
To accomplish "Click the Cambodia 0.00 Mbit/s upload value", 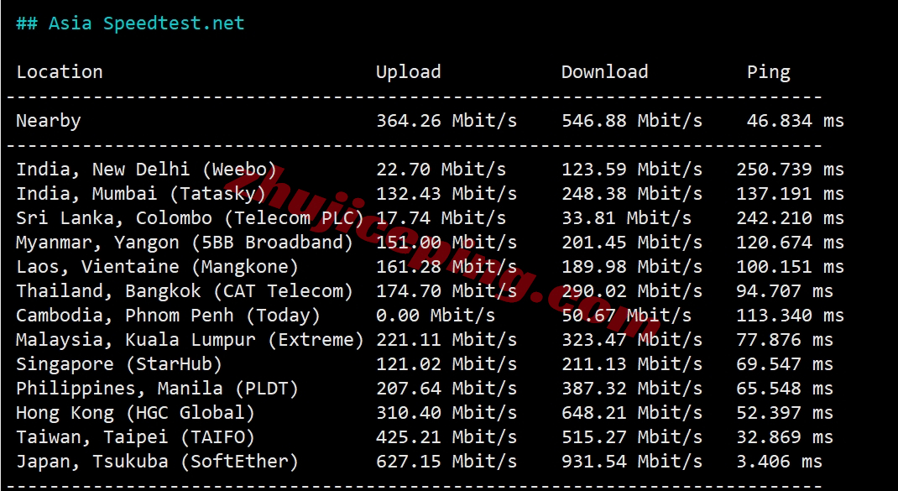I will 436,315.
